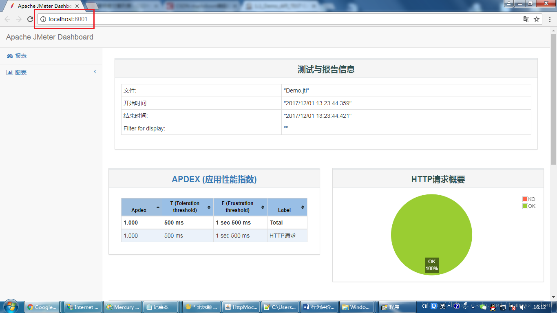Click the translate page icon in address bar
This screenshot has width=557, height=313.
[526, 19]
